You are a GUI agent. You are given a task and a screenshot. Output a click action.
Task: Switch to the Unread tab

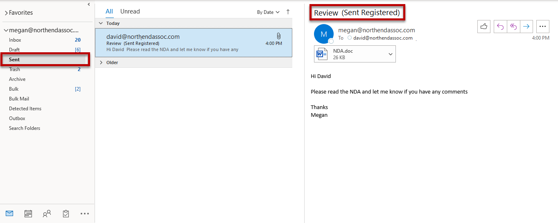pos(130,11)
